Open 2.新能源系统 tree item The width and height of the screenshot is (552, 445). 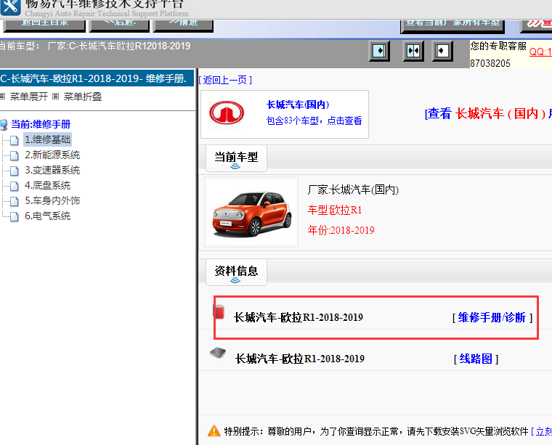pyautogui.click(x=52, y=155)
